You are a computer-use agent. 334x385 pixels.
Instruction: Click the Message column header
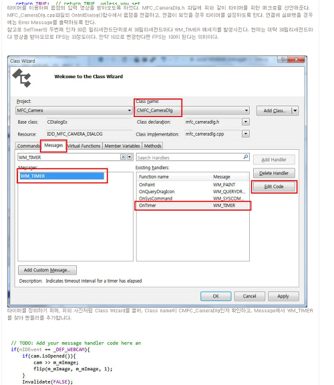[229, 176]
